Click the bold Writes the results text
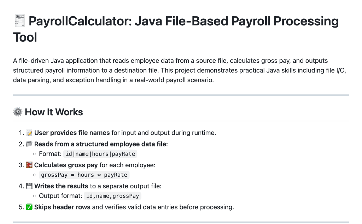362x224 pixels. (x=61, y=186)
